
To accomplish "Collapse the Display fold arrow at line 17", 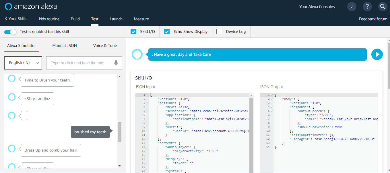I will coord(147,159).
